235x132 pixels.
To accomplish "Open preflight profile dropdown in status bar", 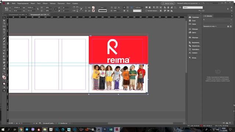I will click(x=56, y=123).
